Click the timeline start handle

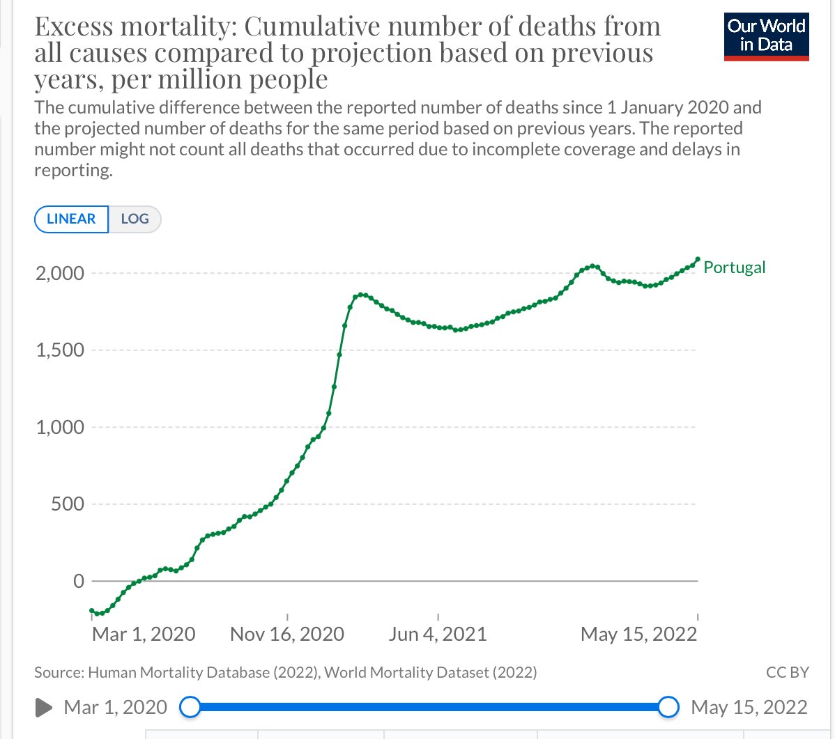coord(190,708)
